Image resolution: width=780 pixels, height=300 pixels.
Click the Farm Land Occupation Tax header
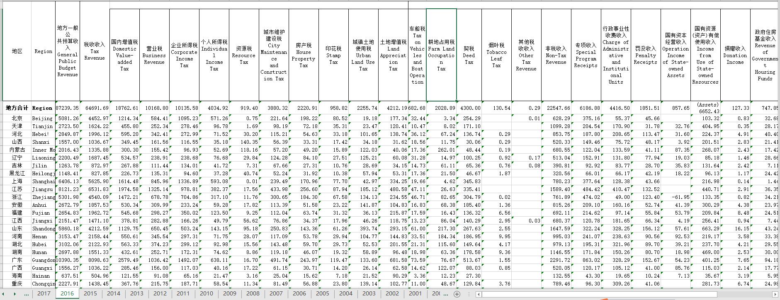(x=441, y=55)
